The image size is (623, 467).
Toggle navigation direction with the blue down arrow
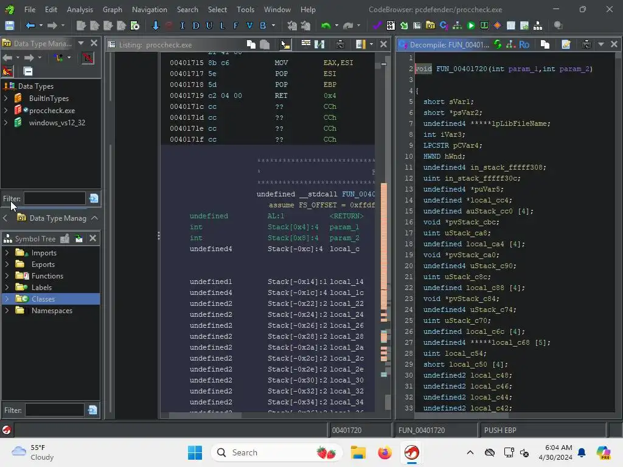coord(155,26)
